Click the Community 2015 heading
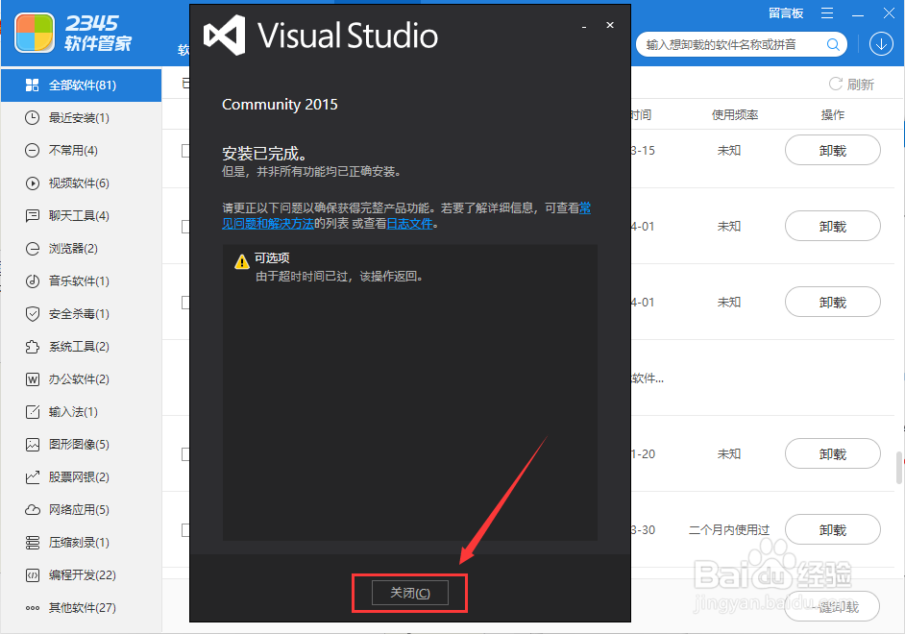Viewport: 905px width, 634px height. [x=280, y=105]
